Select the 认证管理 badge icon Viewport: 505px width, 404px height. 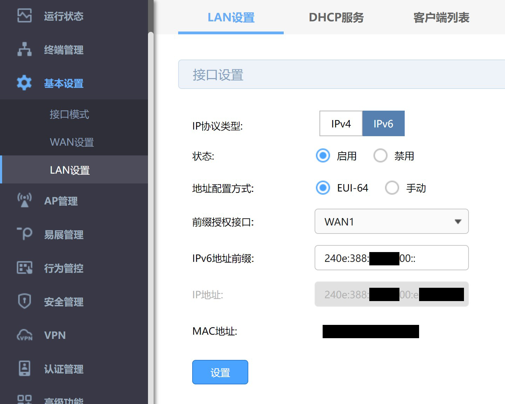tap(25, 368)
